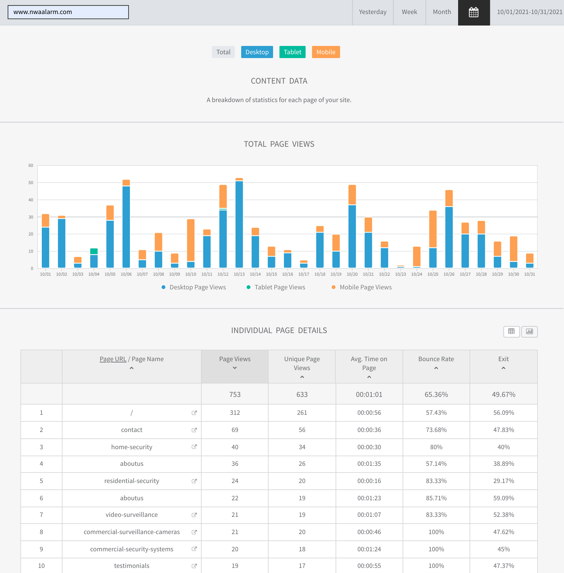Image resolution: width=564 pixels, height=573 pixels.
Task: Switch to table view icon
Action: [511, 331]
